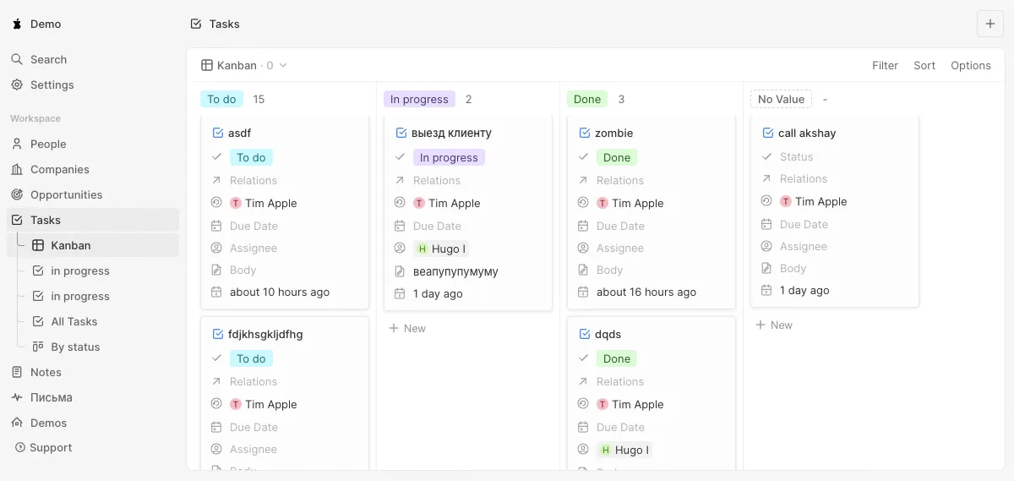Open Opportunities target icon in sidebar
1014x481 pixels.
pyautogui.click(x=17, y=194)
